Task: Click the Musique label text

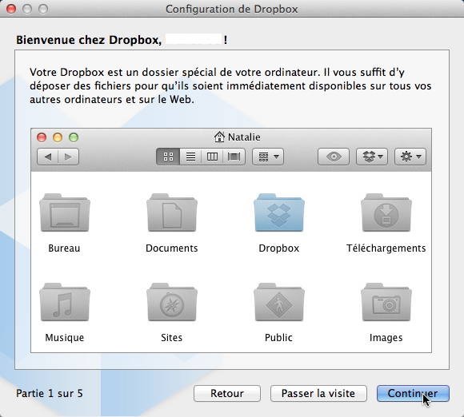Action: click(x=65, y=337)
